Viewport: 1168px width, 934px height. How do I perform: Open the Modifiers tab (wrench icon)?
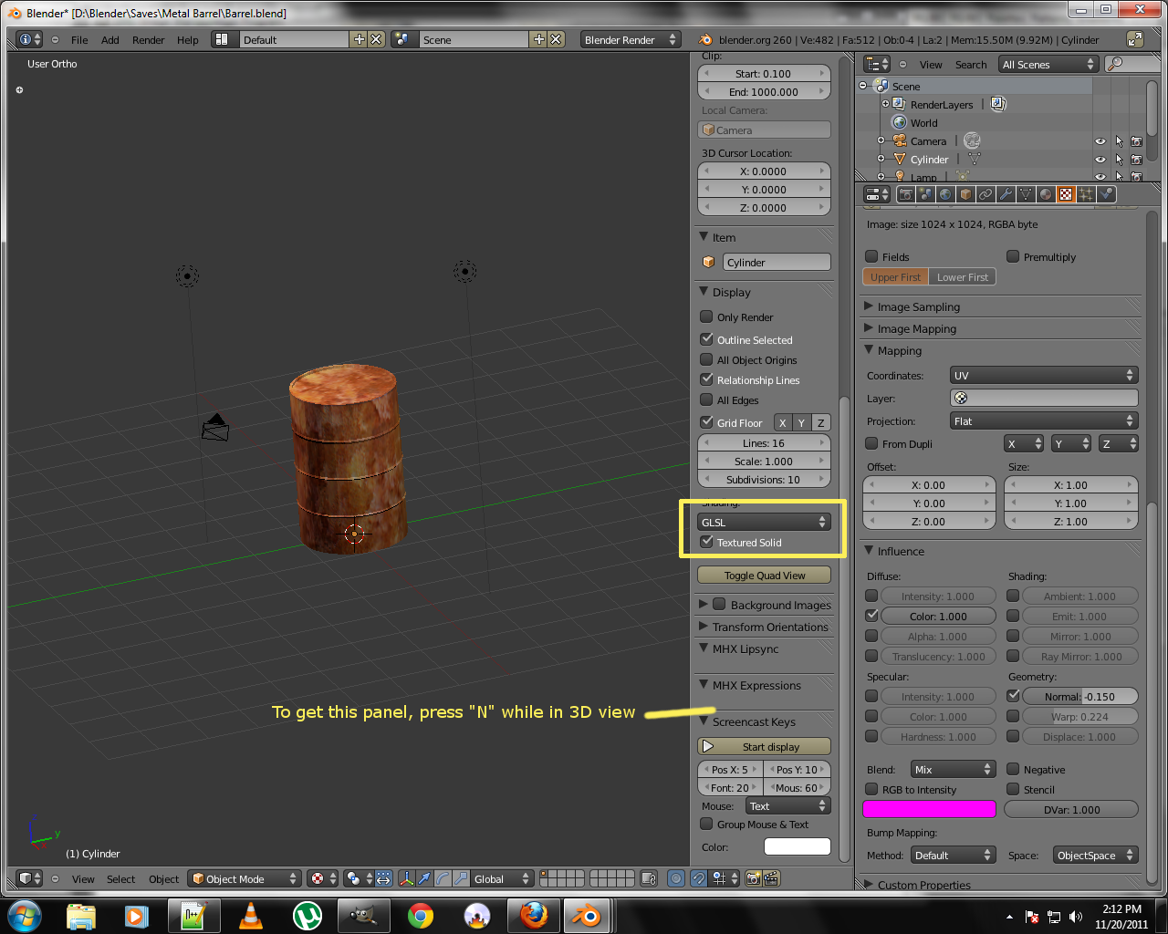click(1006, 194)
